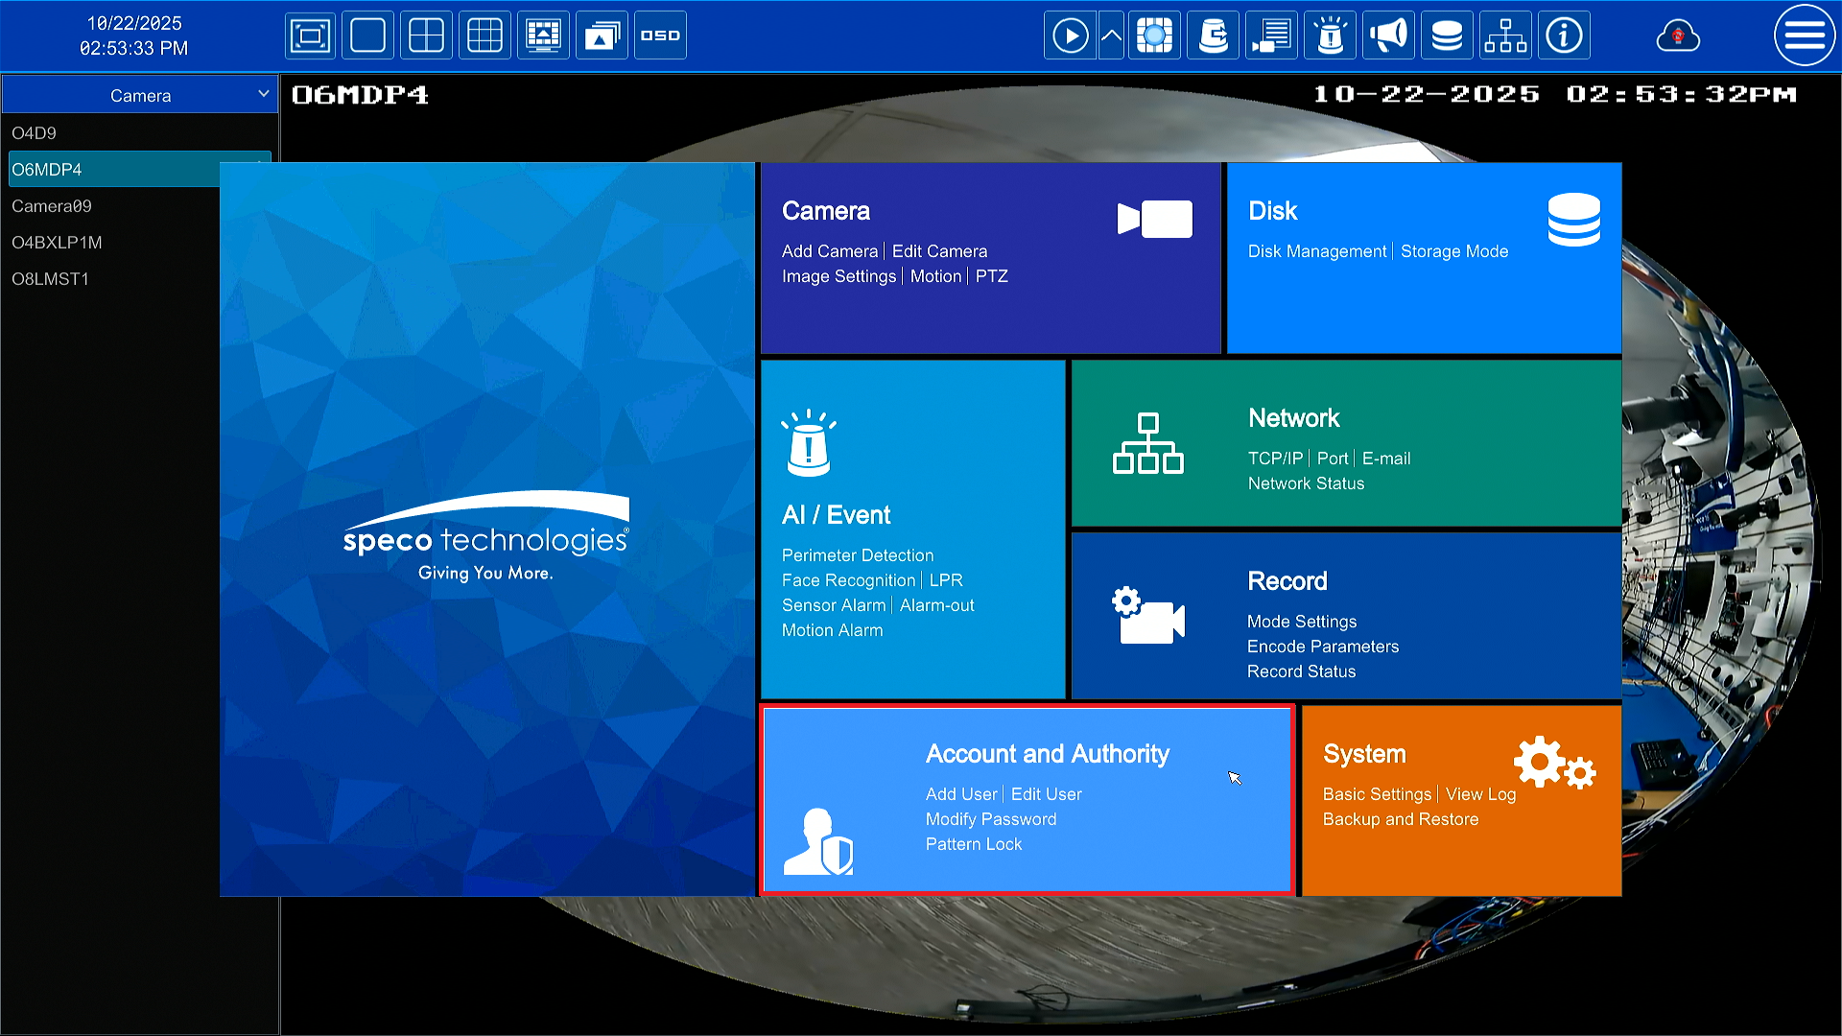The image size is (1842, 1036).
Task: Open the alarm status siren icon
Action: pos(1331,35)
